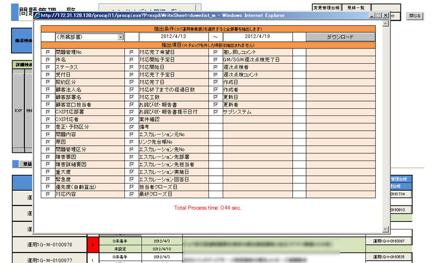Uncheck the 案件確認 checkbox
The height and width of the screenshot is (263, 432).
[x=132, y=119]
